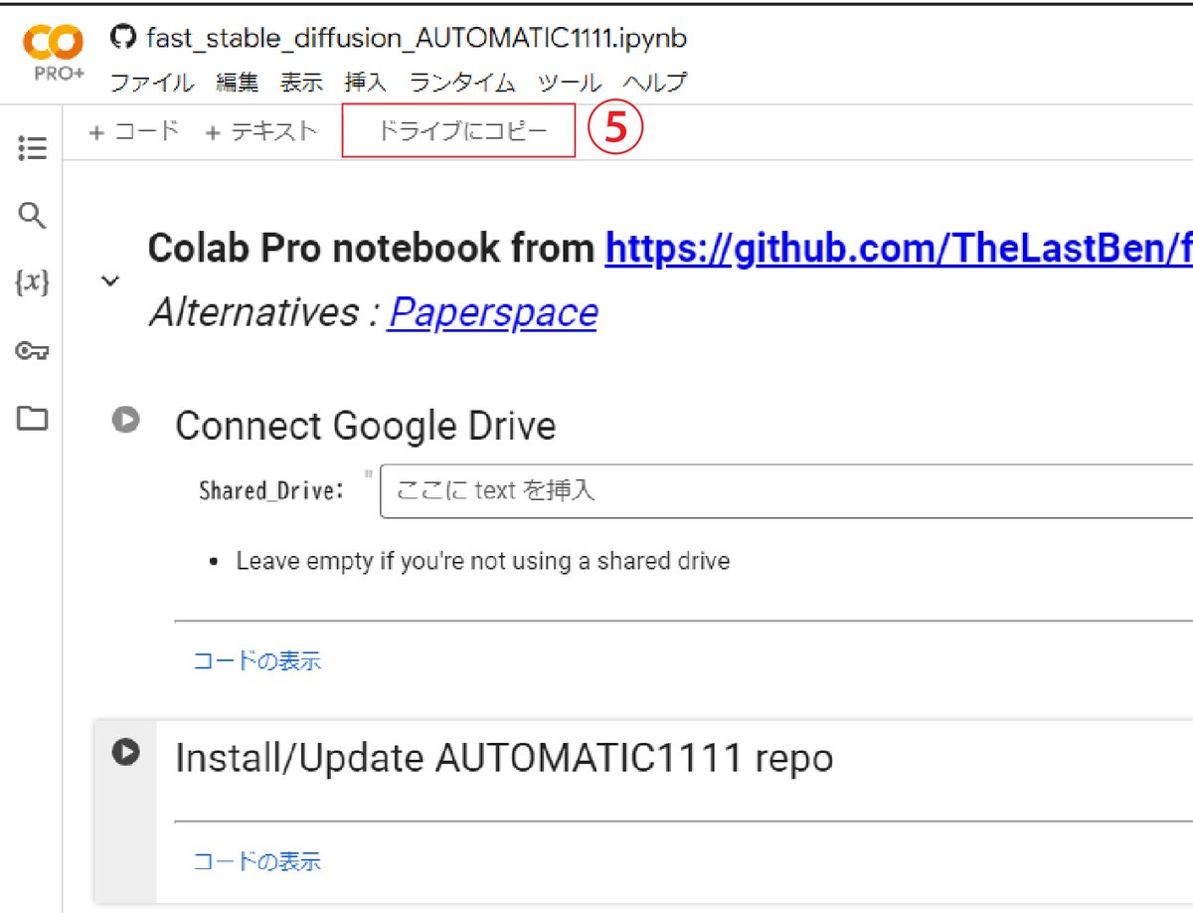Screen dimensions: 1193x913
Task: Run the Install/Update AUTOMATIC1111 repo cell
Action: click(125, 752)
